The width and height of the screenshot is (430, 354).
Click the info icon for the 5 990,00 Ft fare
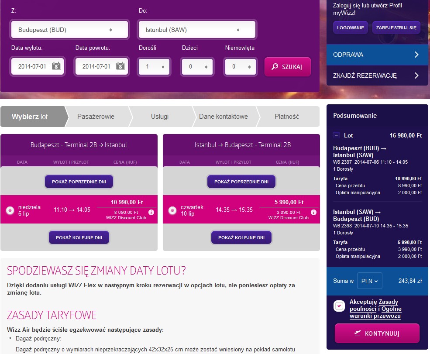[x=314, y=212]
